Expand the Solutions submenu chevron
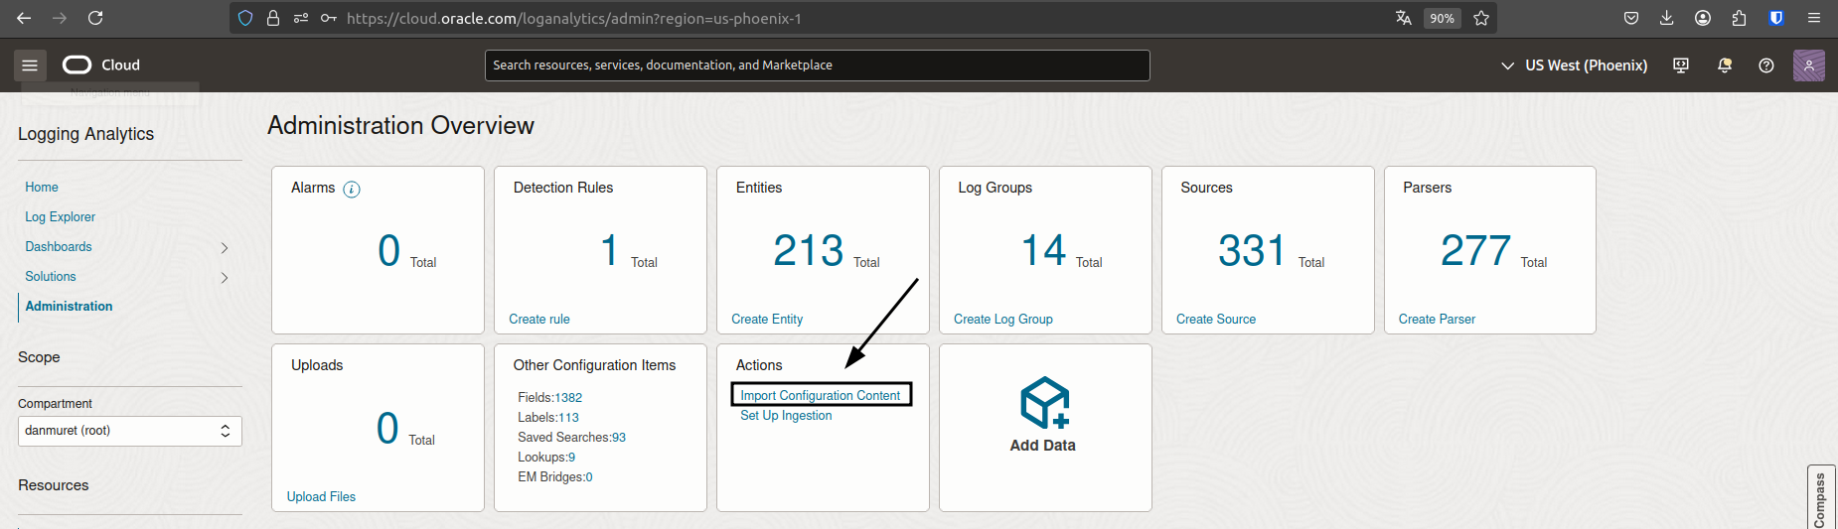The height and width of the screenshot is (529, 1838). coord(225,278)
